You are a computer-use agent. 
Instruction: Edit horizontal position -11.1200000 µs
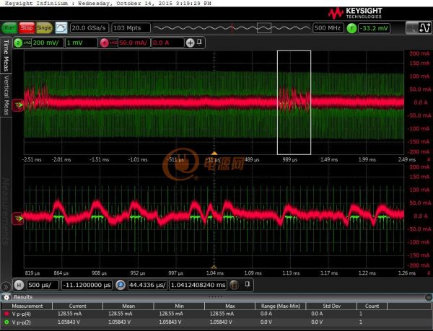pos(87,285)
